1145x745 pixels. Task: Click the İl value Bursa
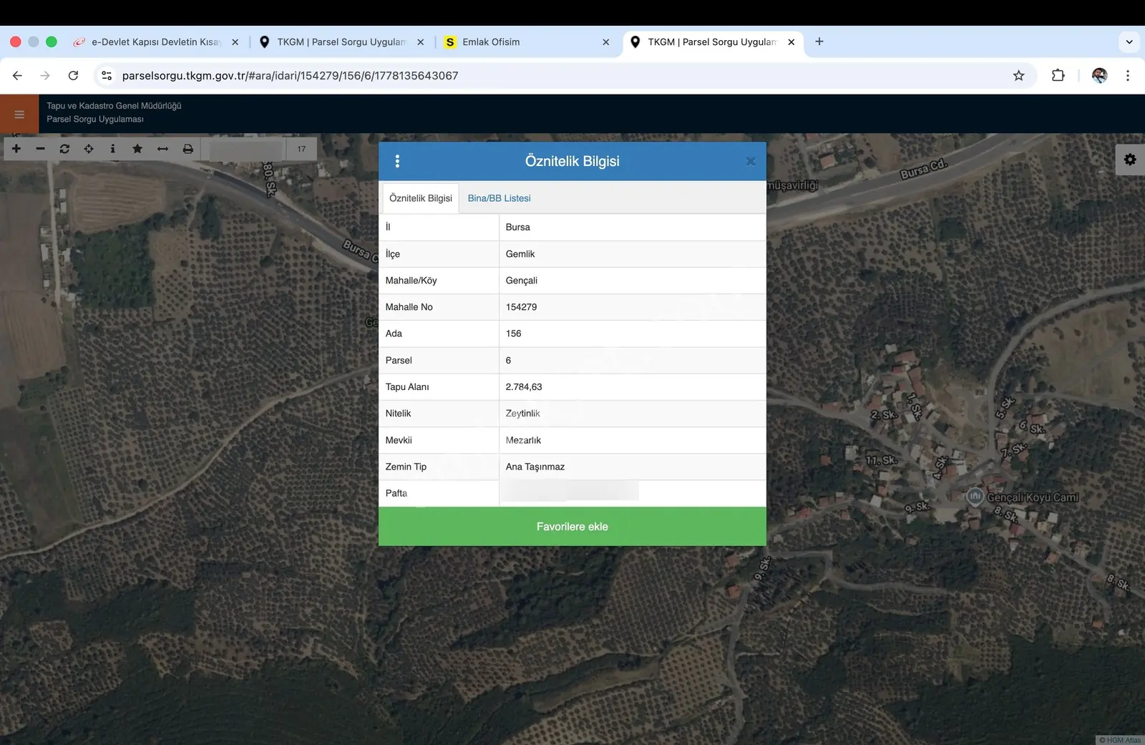click(517, 227)
